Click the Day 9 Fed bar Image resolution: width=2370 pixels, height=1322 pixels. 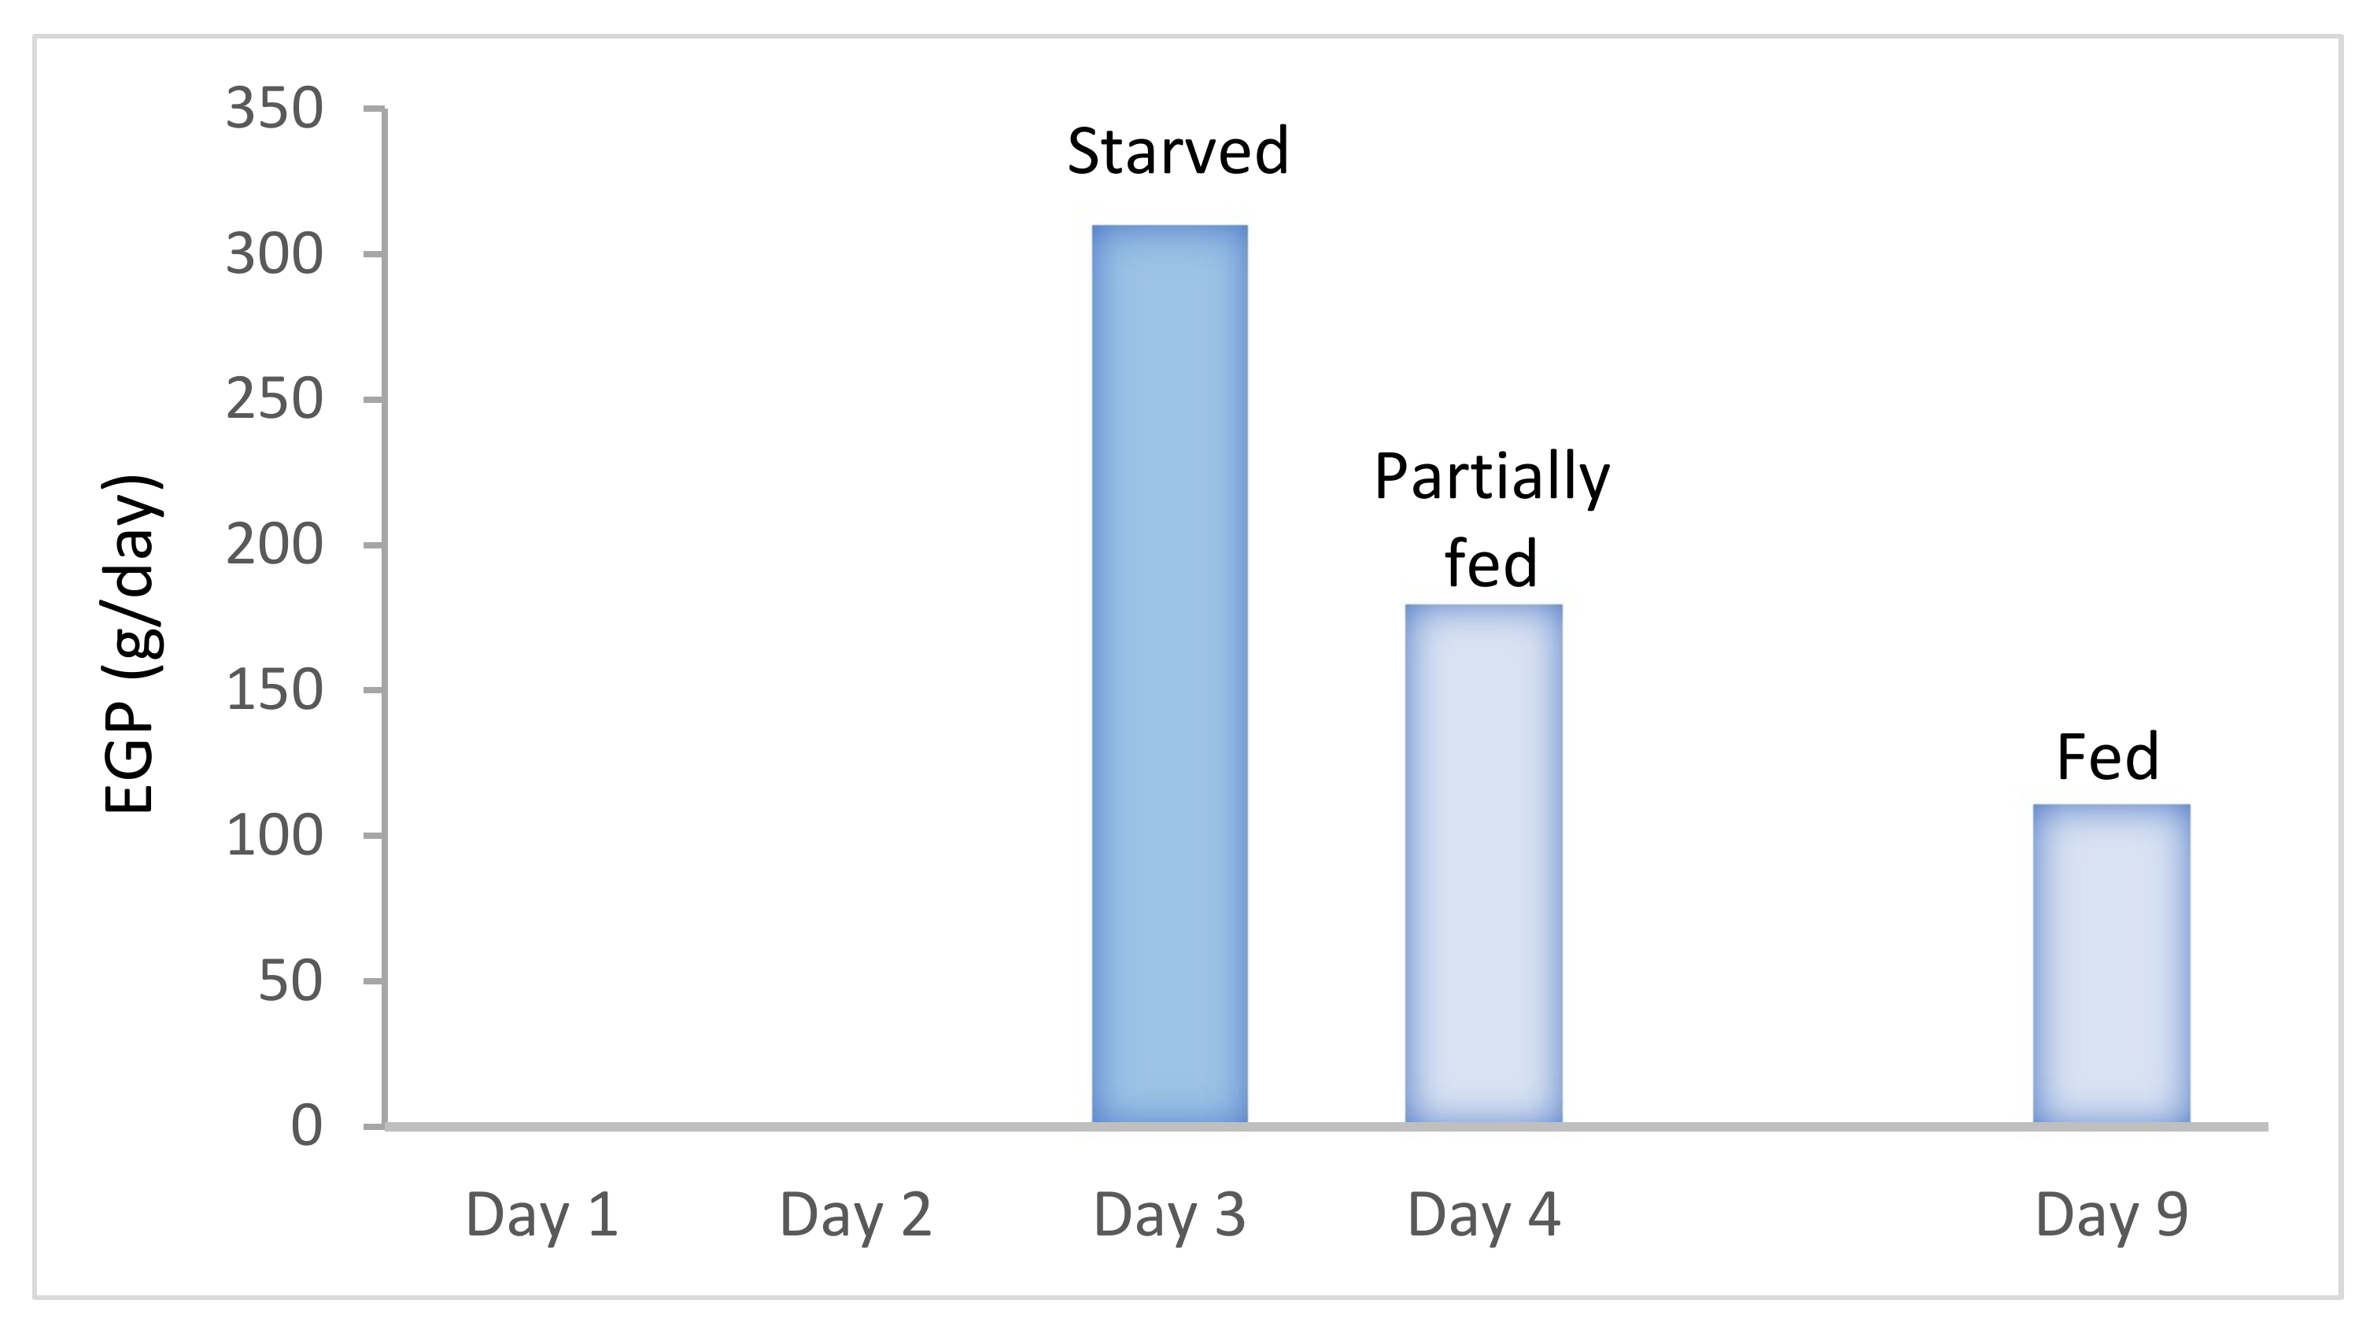(x=2110, y=963)
